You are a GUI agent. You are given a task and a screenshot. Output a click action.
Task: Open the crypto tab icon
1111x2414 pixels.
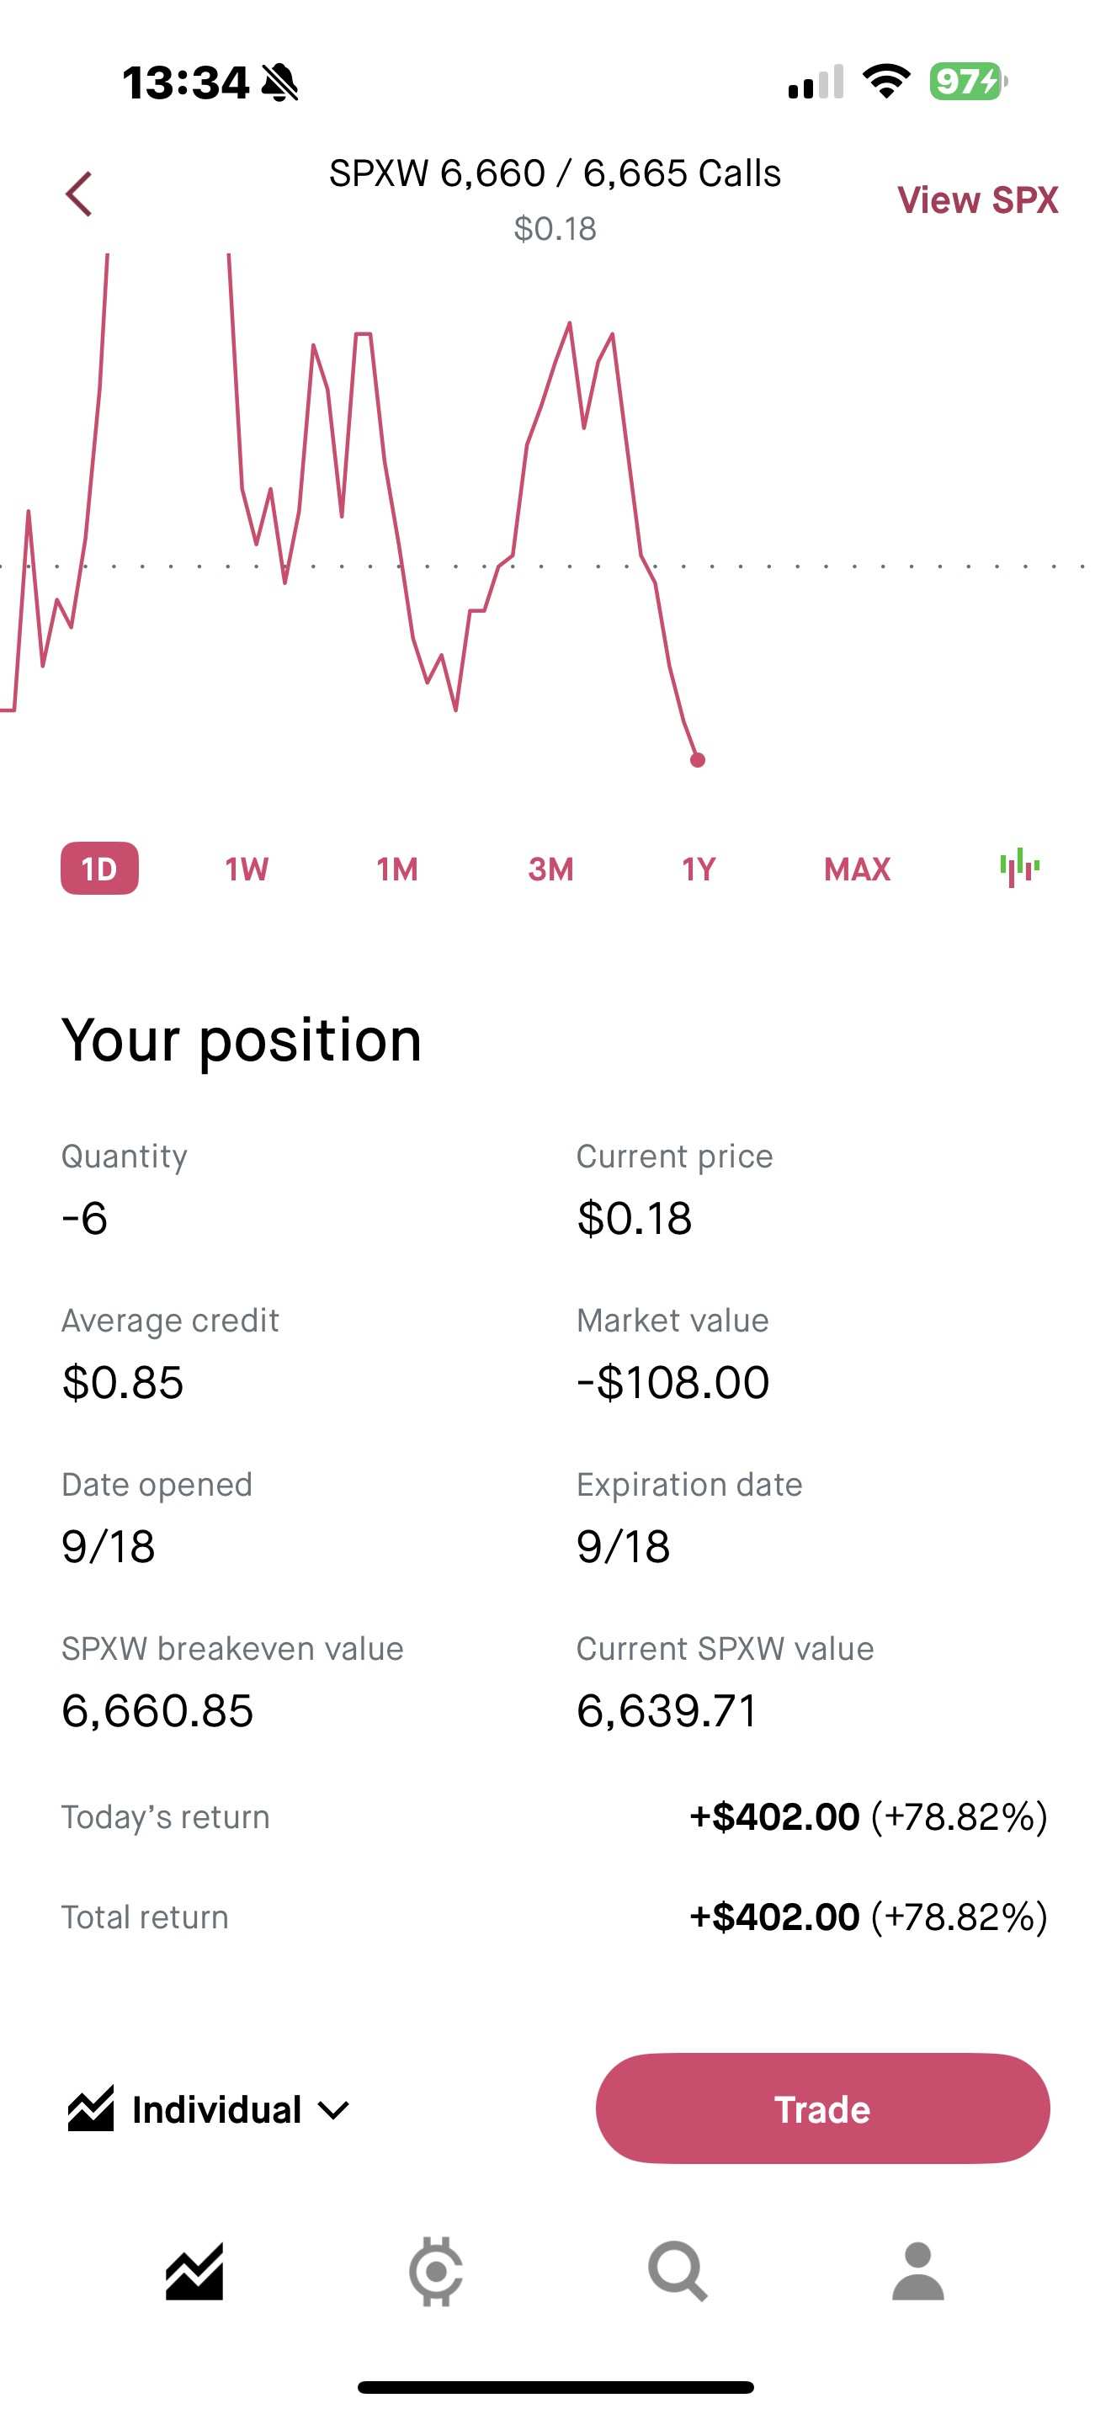[436, 2271]
